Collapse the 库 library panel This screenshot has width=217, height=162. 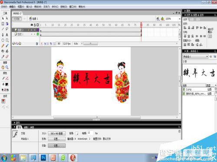185,51
